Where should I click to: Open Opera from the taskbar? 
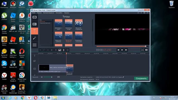pyautogui.click(x=36, y=98)
